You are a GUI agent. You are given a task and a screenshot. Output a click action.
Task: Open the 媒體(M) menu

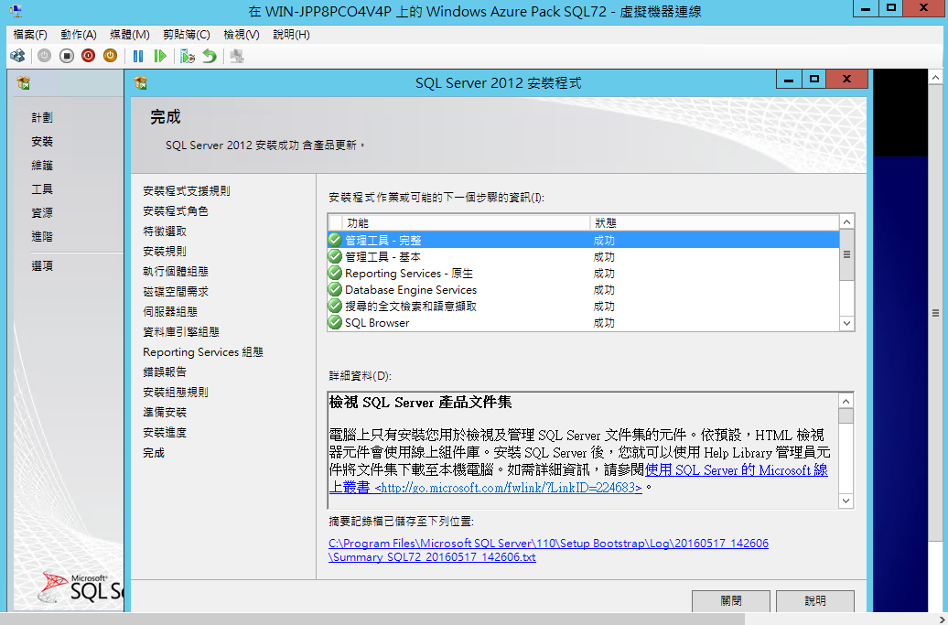pos(130,35)
